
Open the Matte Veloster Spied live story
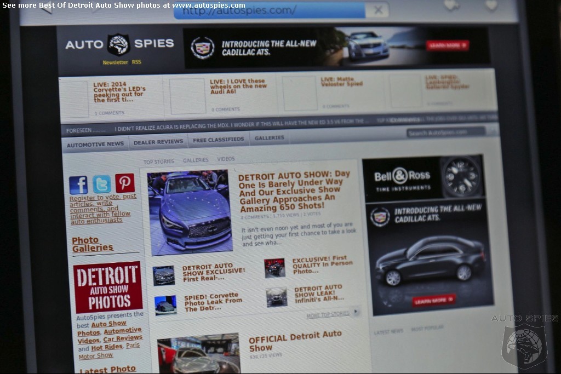[x=342, y=82]
